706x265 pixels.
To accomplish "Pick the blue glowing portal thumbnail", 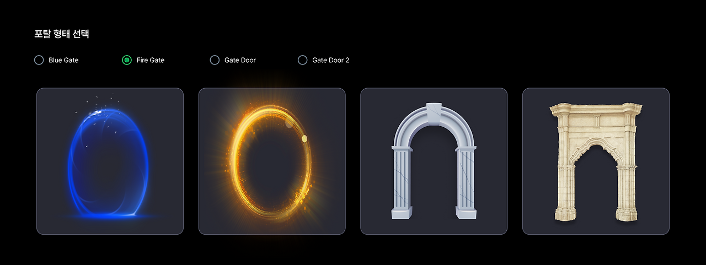I will [x=110, y=161].
